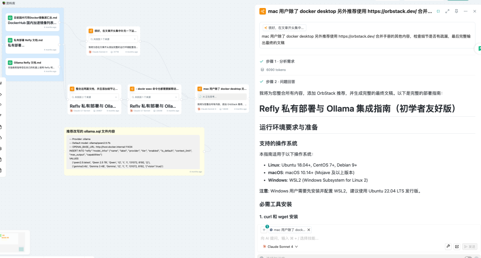Open the 资料库 library in the top-left corner
The width and height of the screenshot is (481, 258).
click(8, 3)
